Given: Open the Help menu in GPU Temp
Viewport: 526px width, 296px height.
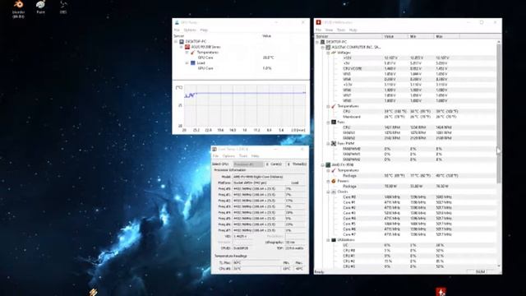Looking at the screenshot, I should tap(204, 30).
